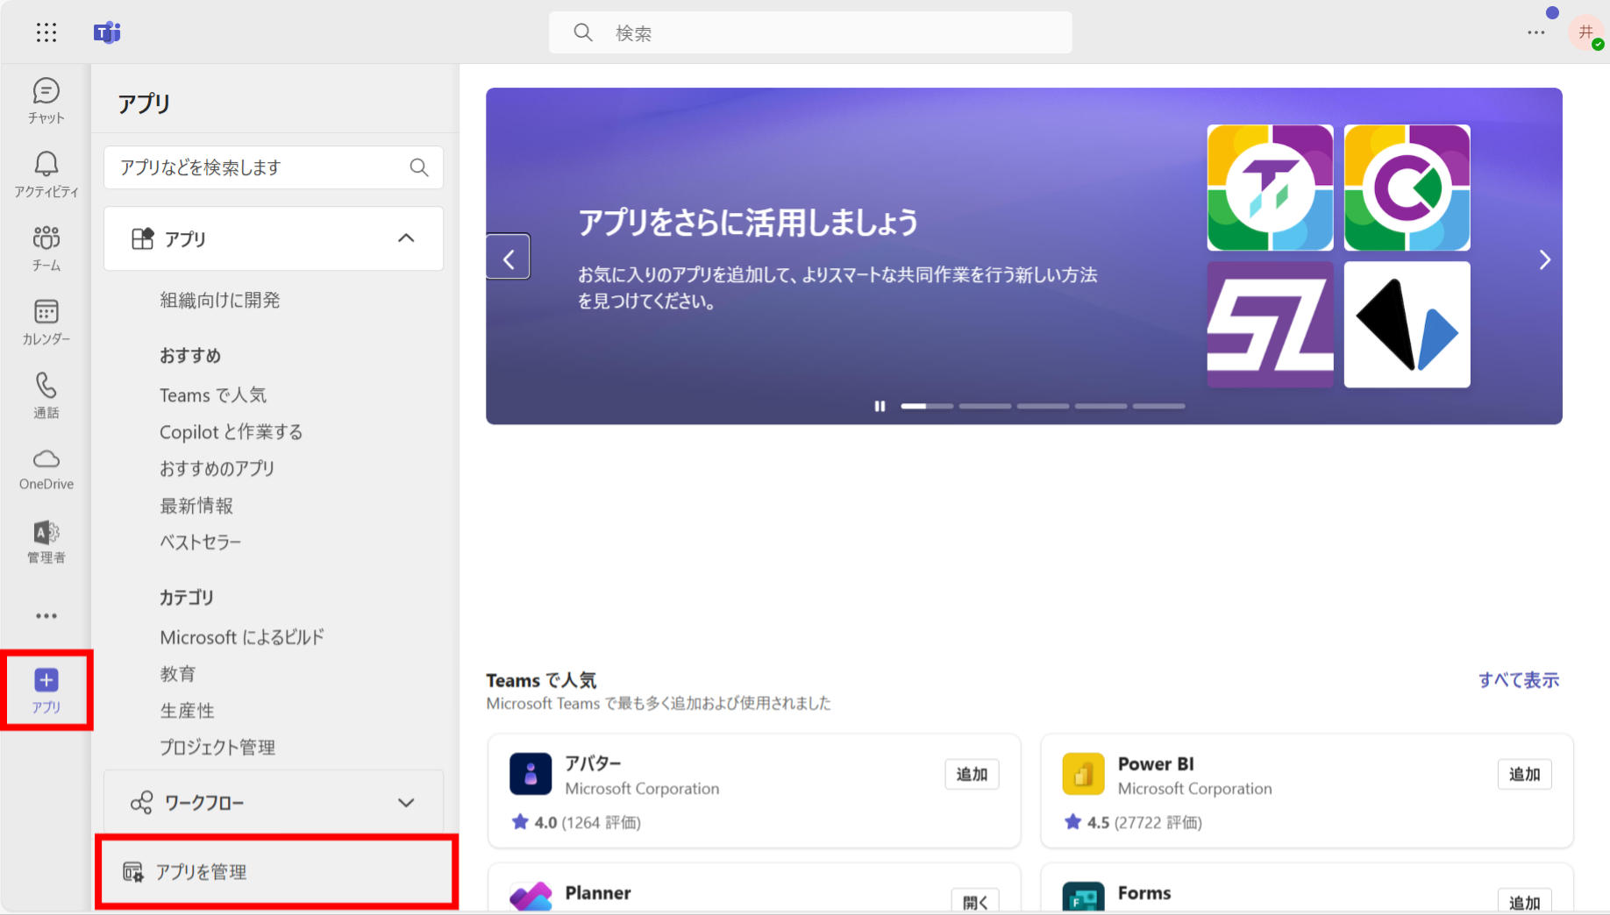This screenshot has width=1610, height=915.
Task: Pause the banner carousel
Action: (x=880, y=406)
